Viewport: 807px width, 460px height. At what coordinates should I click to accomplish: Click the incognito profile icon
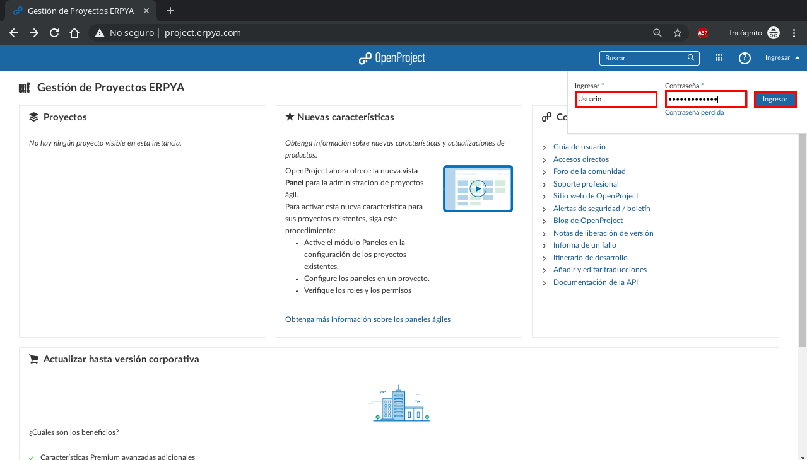(774, 32)
